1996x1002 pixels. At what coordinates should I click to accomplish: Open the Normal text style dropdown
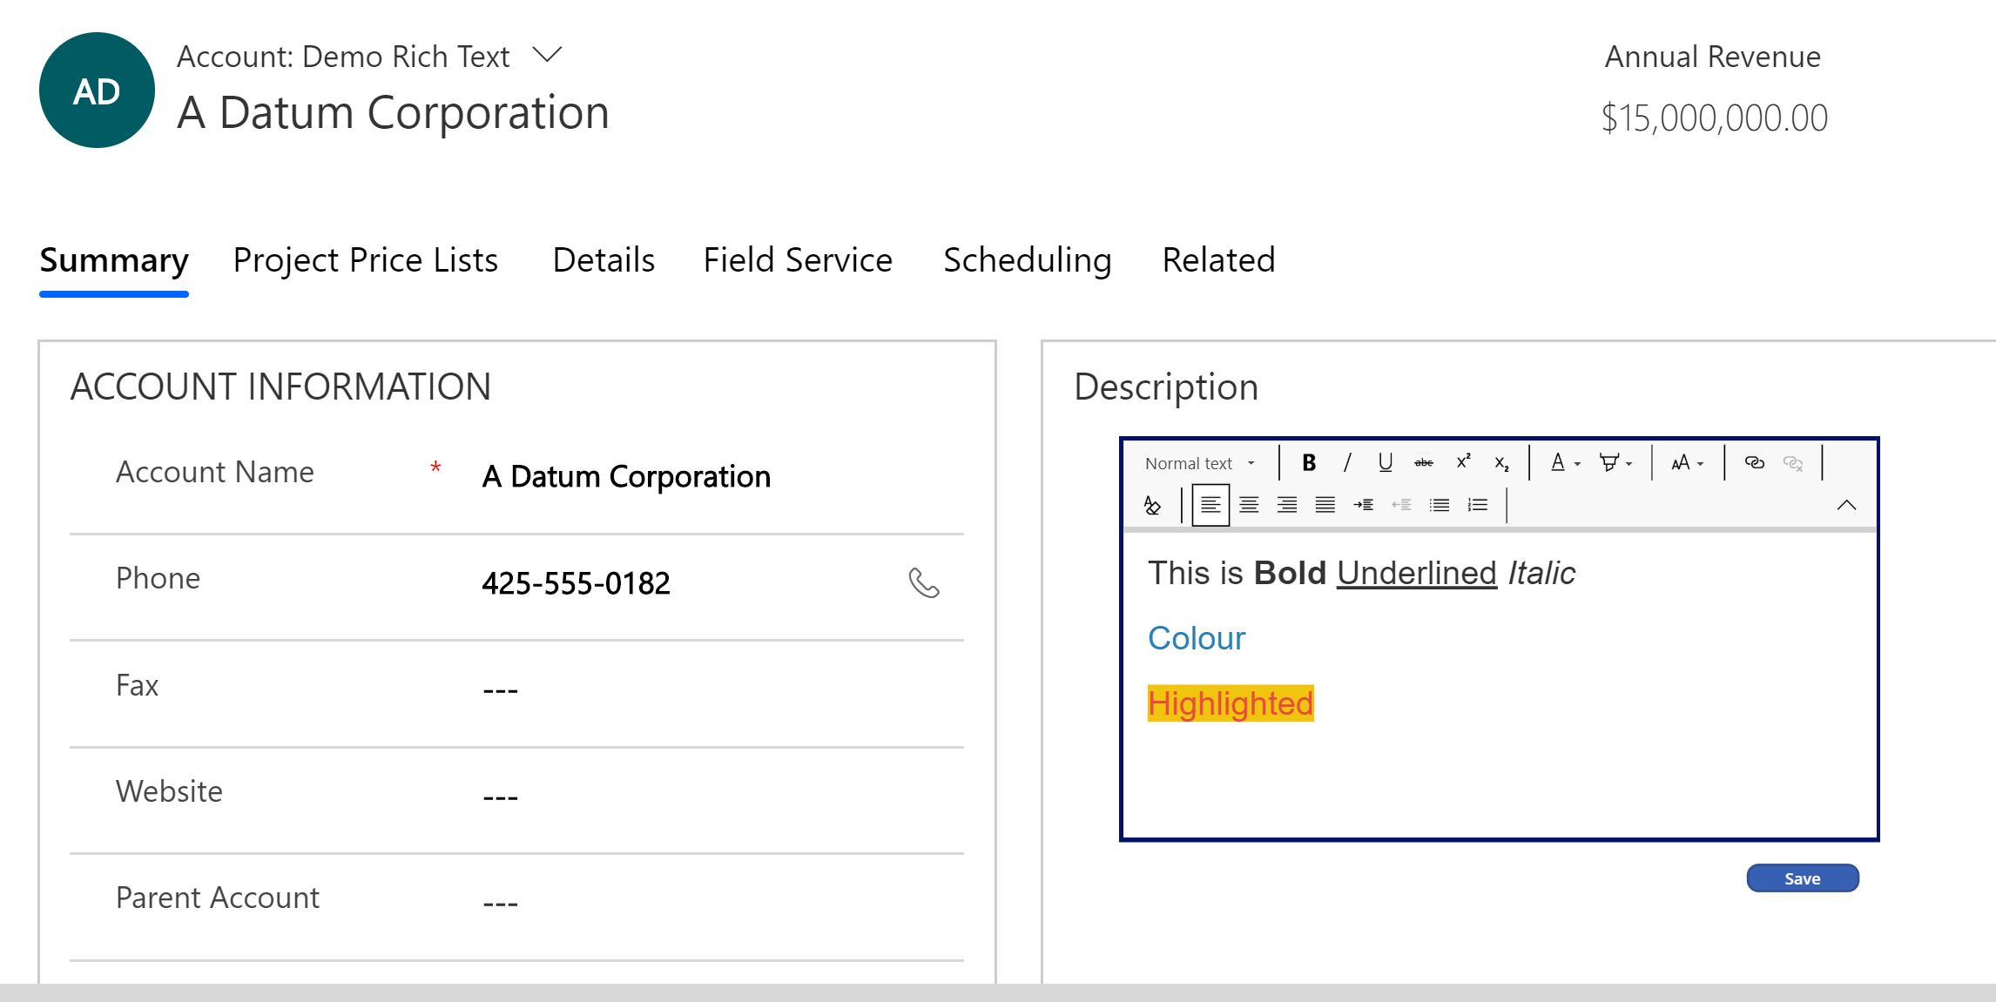click(x=1200, y=463)
